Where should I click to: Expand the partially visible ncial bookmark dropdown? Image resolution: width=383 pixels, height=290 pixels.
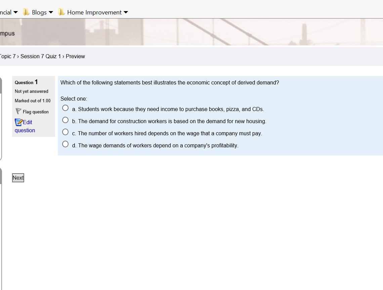(x=16, y=12)
